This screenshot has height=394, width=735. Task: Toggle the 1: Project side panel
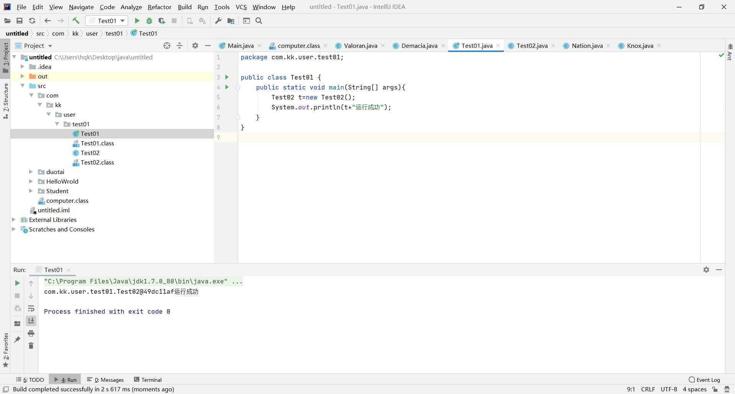[x=5, y=58]
